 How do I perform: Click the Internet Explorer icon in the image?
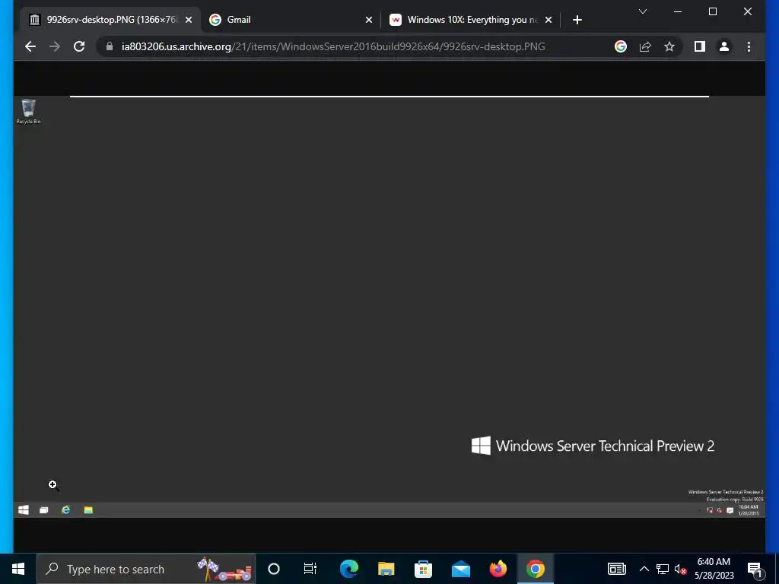tap(65, 510)
